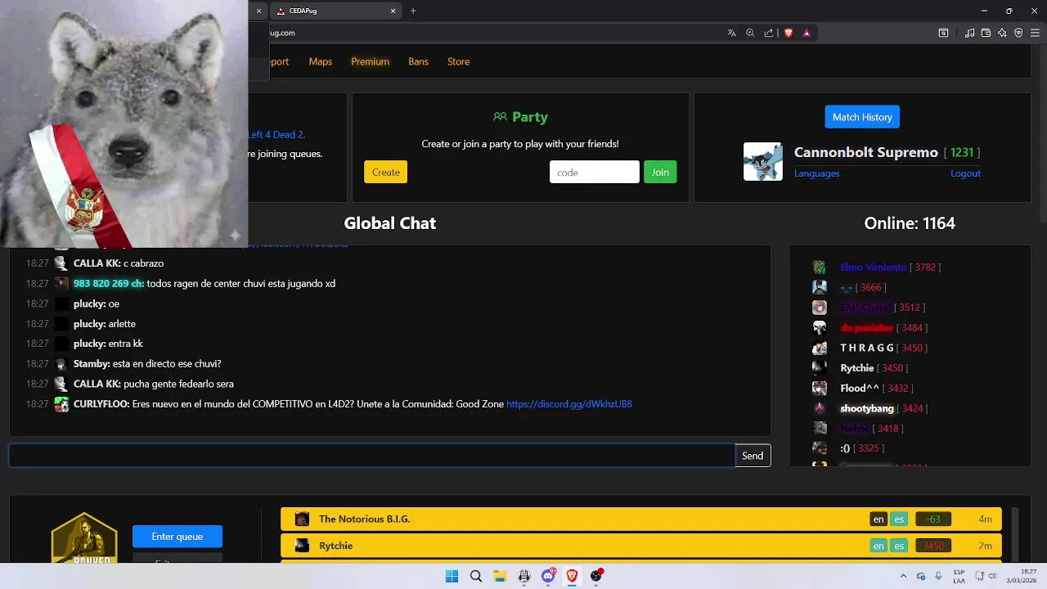
Task: Click Stamby's avatar in chat
Action: [61, 364]
